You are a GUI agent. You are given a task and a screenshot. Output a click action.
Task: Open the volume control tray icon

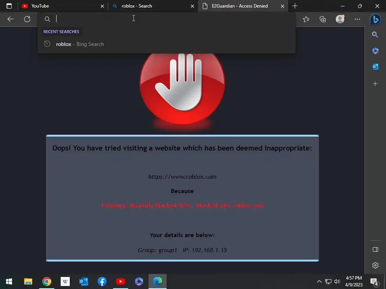[x=337, y=281]
